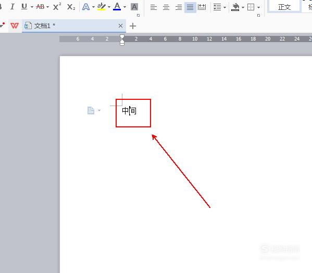Apply text effects with outlined A icon
This screenshot has width=312, height=273.
pyautogui.click(x=86, y=7)
